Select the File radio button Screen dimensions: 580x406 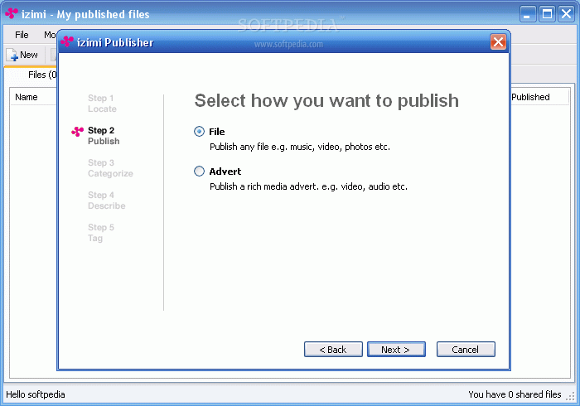click(x=199, y=132)
